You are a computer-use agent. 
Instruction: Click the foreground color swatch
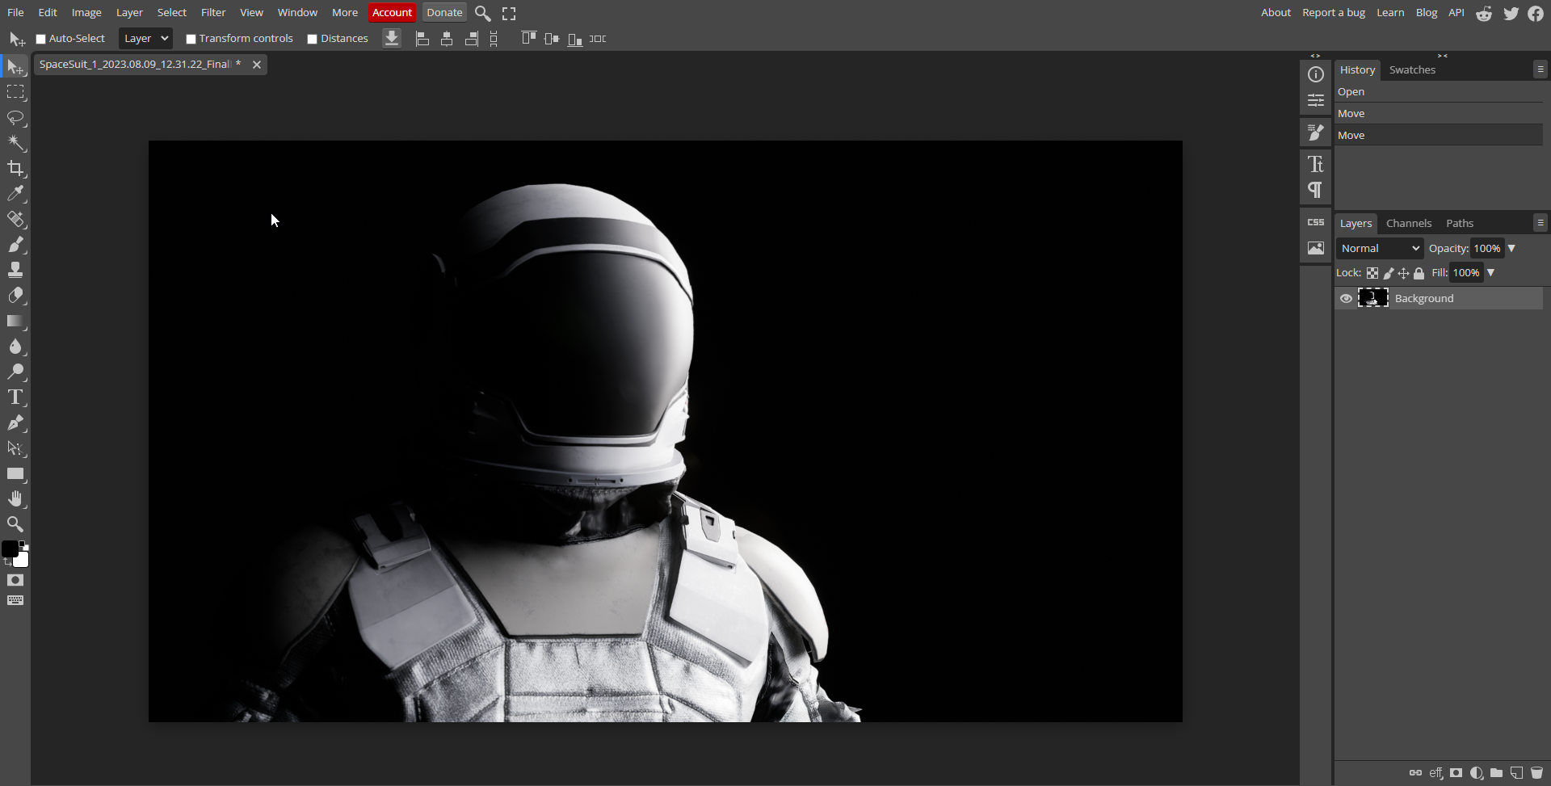[x=10, y=549]
